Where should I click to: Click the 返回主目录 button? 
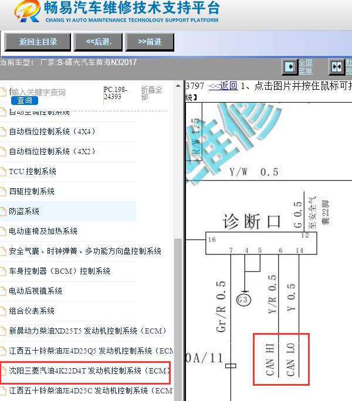coord(38,42)
